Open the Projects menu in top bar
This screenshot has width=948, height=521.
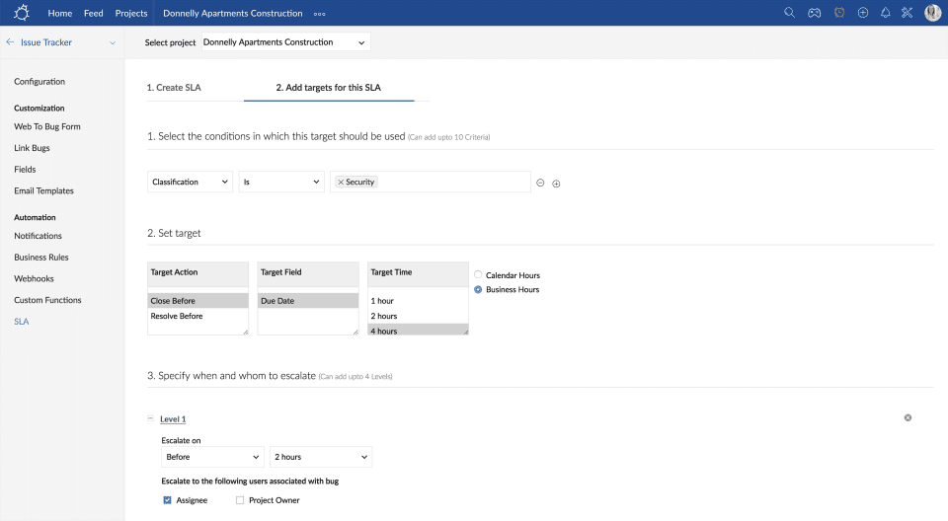tap(130, 13)
